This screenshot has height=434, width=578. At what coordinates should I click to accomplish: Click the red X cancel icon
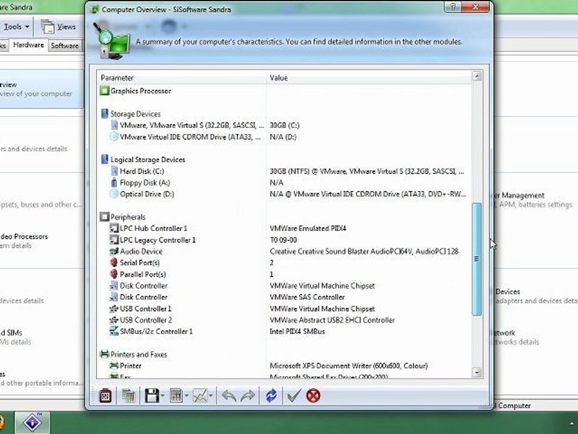pos(313,396)
